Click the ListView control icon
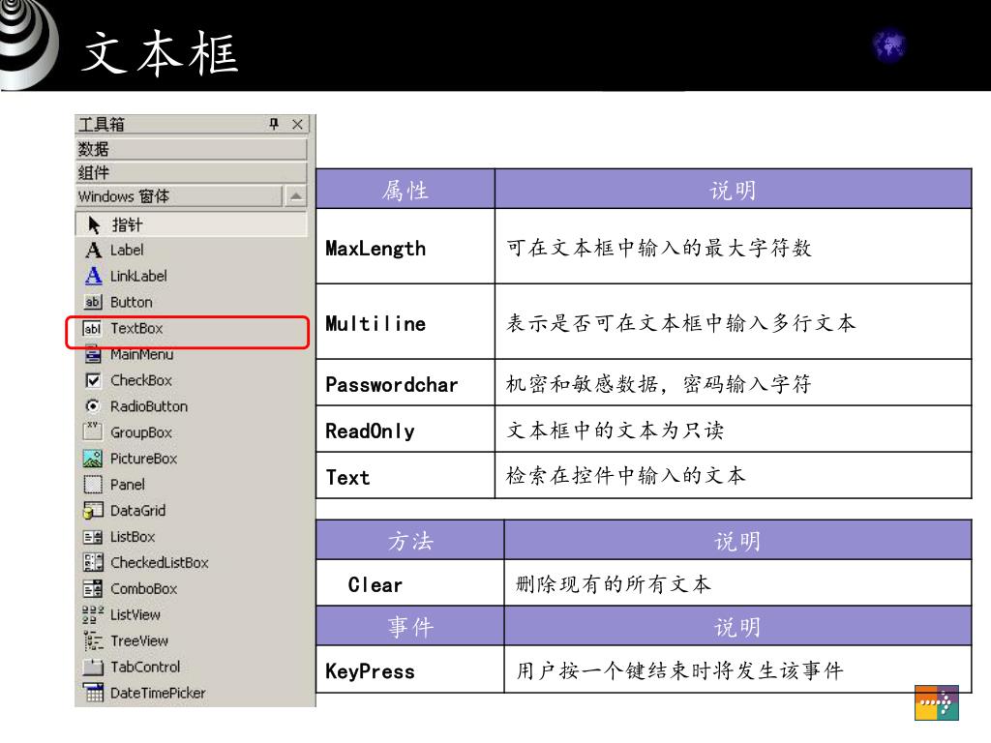This screenshot has width=991, height=743. coord(92,614)
